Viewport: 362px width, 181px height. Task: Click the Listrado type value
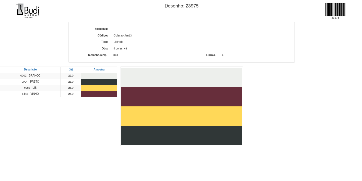point(118,42)
